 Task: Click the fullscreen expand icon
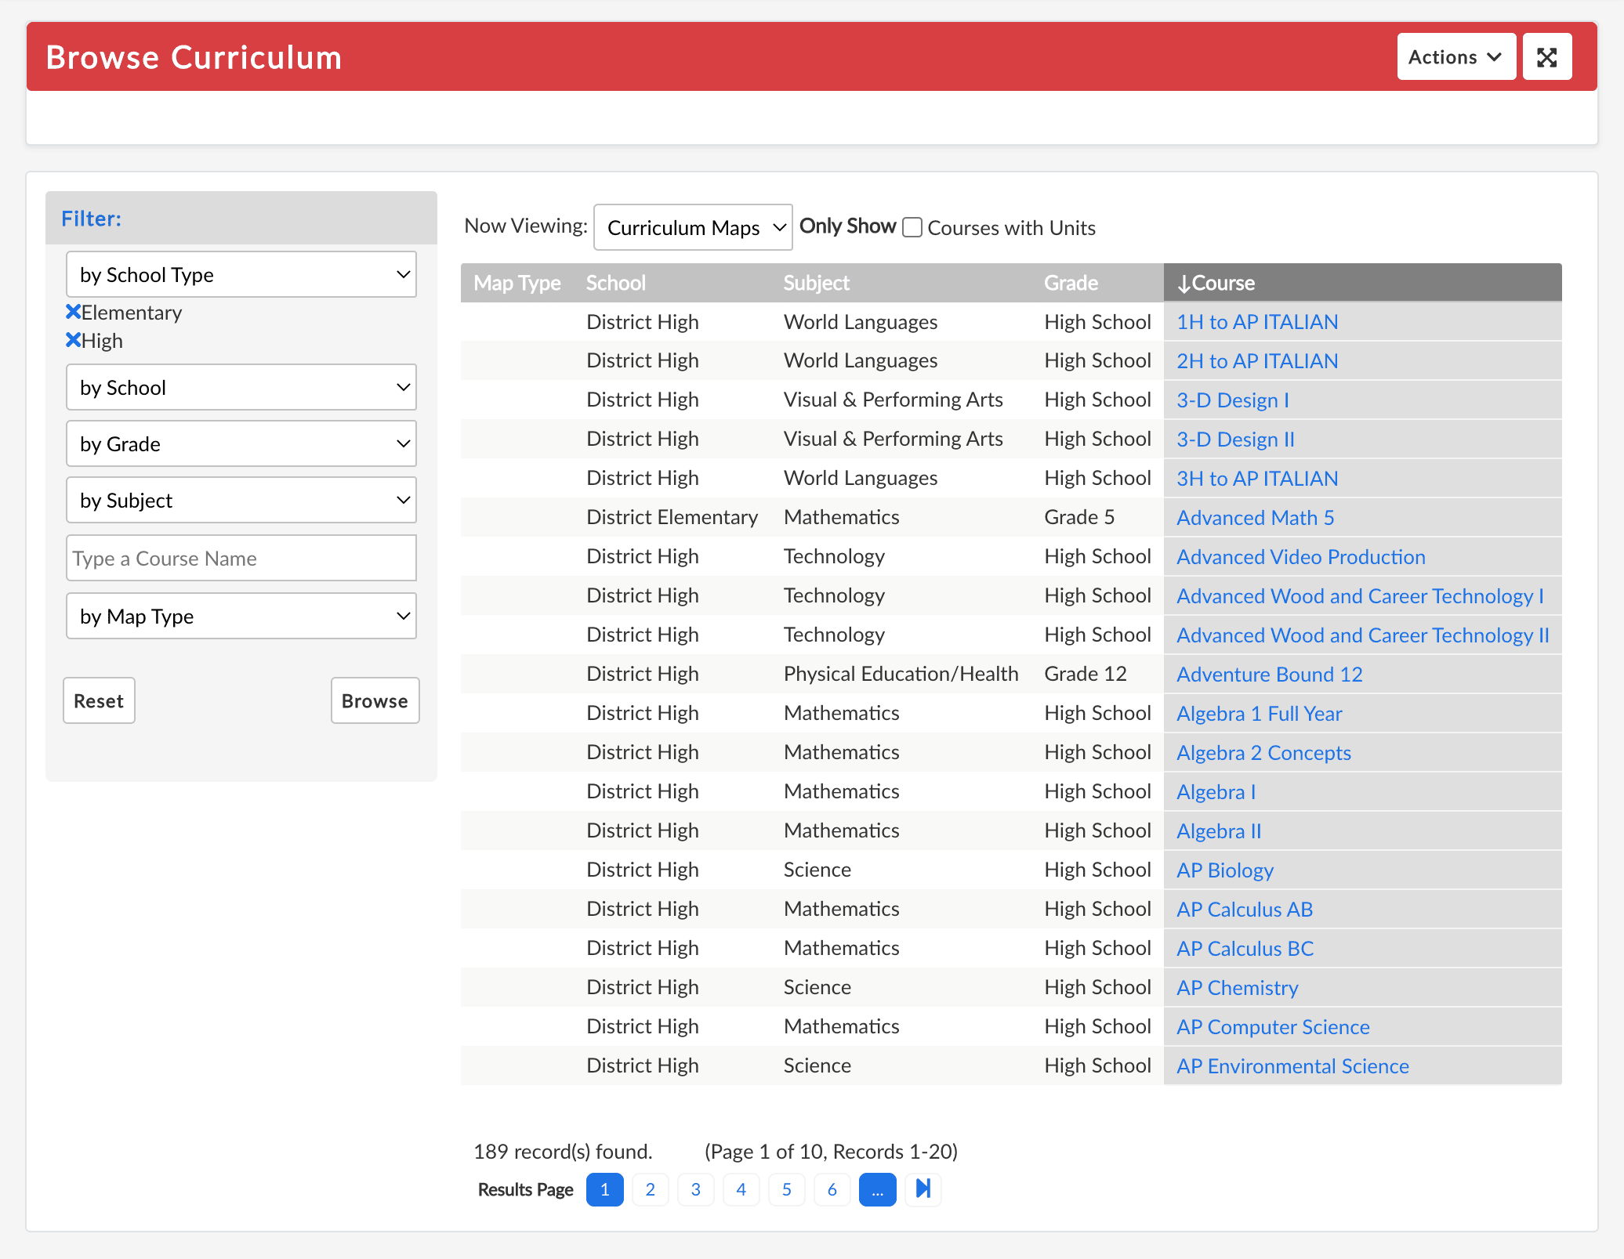click(x=1546, y=57)
